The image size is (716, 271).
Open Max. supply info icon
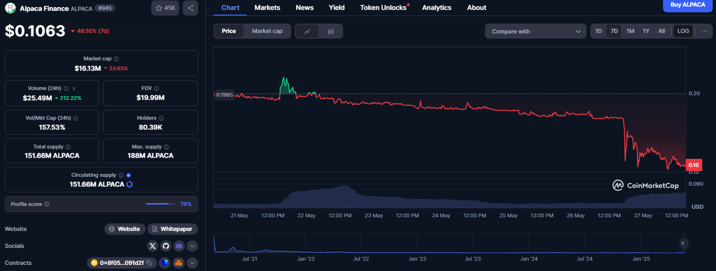click(x=166, y=147)
